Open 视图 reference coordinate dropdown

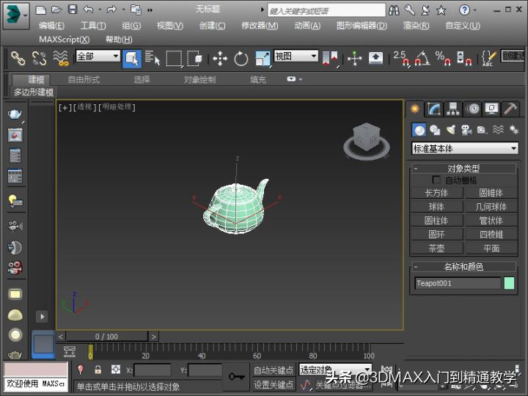point(296,56)
